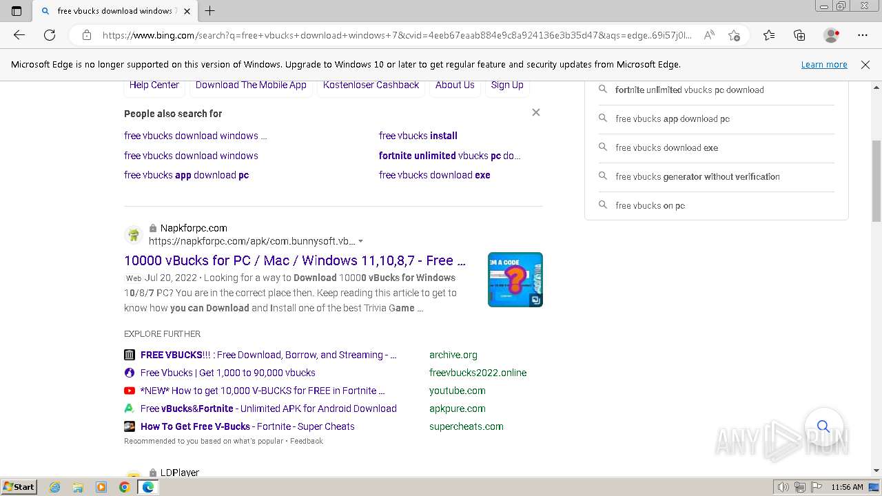Screen dimensions: 882x496
Task: Click the supercheats.com domain text
Action: [x=466, y=426]
